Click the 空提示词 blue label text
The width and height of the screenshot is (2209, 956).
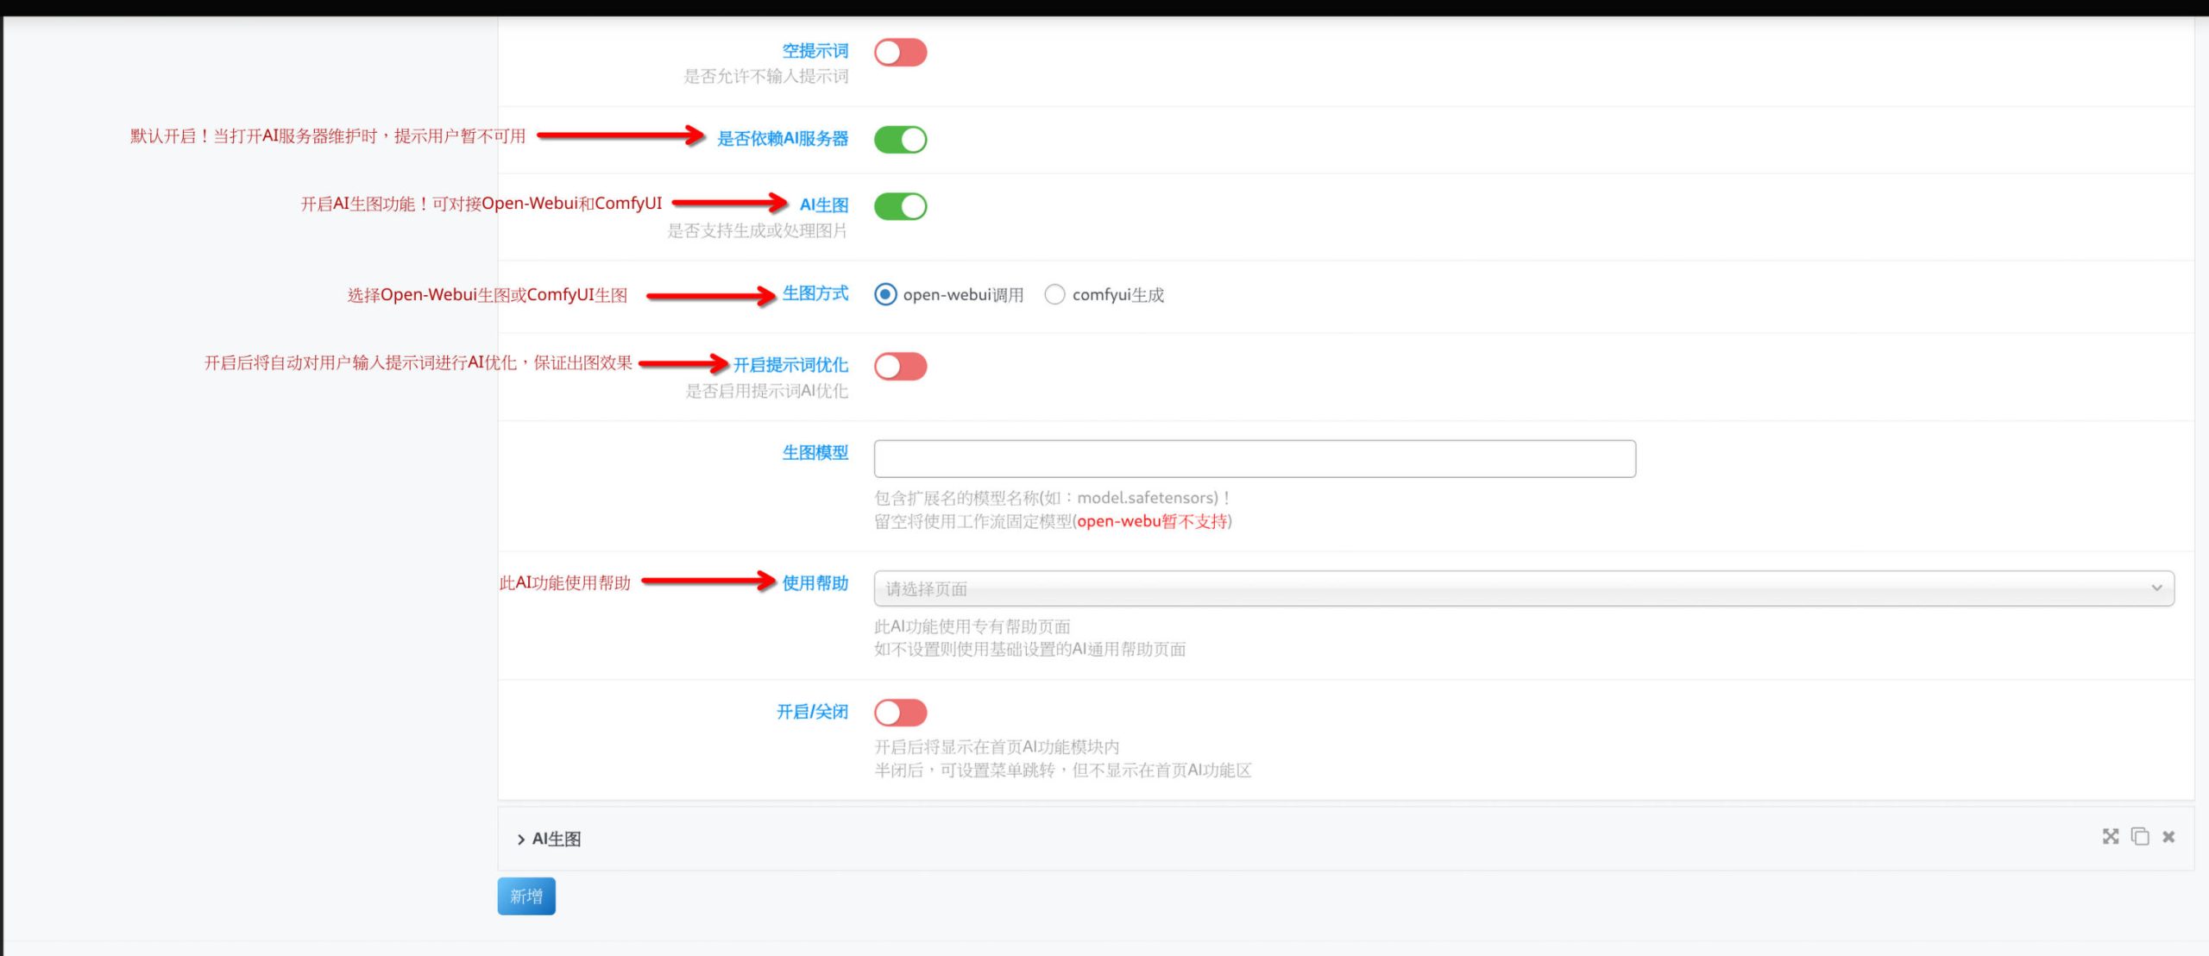815,51
